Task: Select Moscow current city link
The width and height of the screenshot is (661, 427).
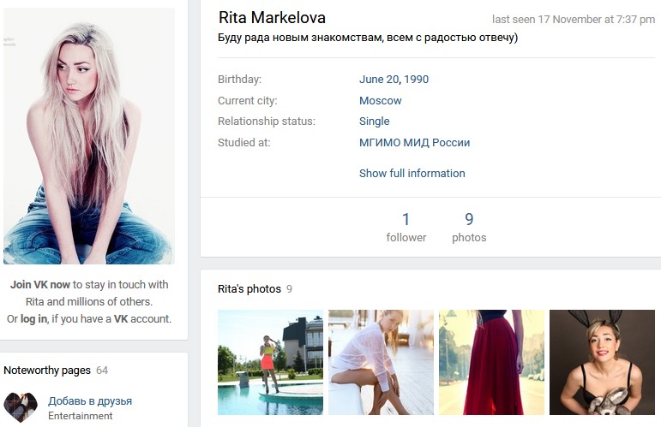Action: pyautogui.click(x=380, y=100)
